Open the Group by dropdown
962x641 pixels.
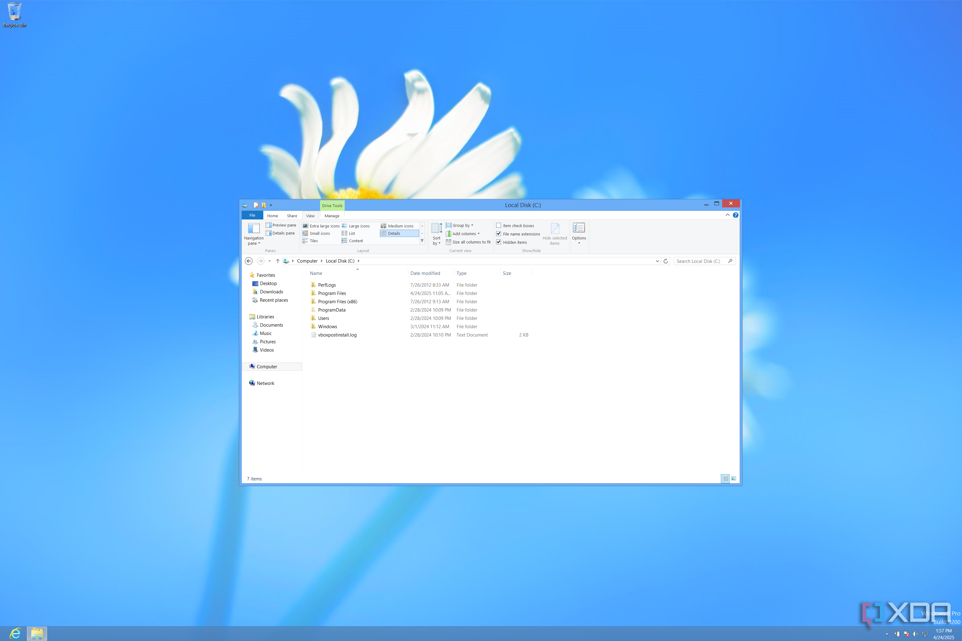pos(461,225)
